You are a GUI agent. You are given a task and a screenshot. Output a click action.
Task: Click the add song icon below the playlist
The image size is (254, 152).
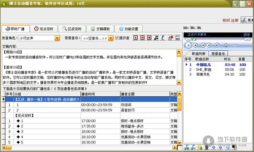[187, 147]
